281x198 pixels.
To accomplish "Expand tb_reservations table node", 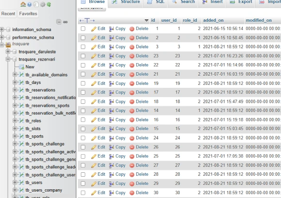I will 15,90.
